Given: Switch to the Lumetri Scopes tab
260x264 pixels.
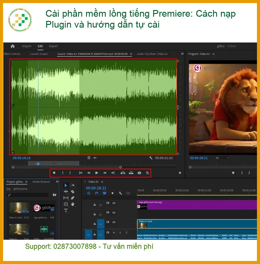Looking at the screenshot, I should coord(39,54).
